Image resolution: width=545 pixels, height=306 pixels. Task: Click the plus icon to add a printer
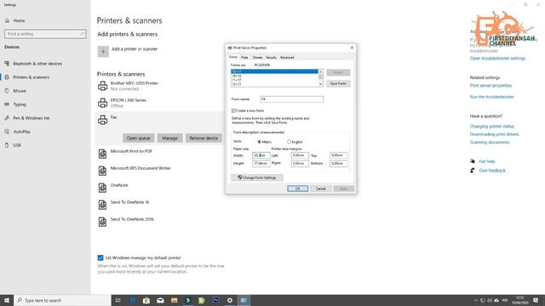point(103,51)
